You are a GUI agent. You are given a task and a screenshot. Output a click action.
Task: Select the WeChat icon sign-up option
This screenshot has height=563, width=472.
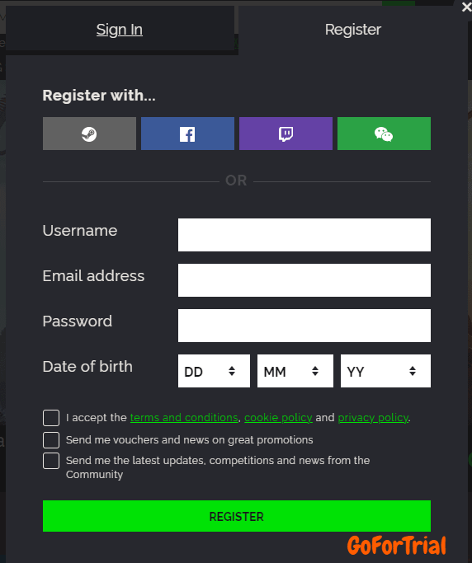point(384,134)
